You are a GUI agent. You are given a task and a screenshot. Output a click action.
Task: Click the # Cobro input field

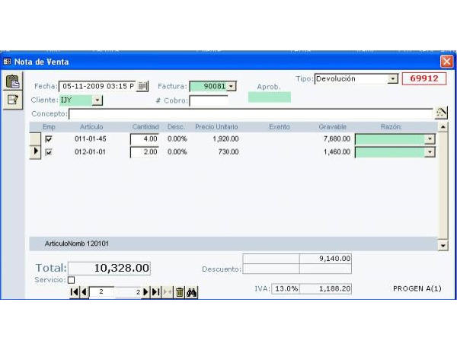(x=208, y=100)
